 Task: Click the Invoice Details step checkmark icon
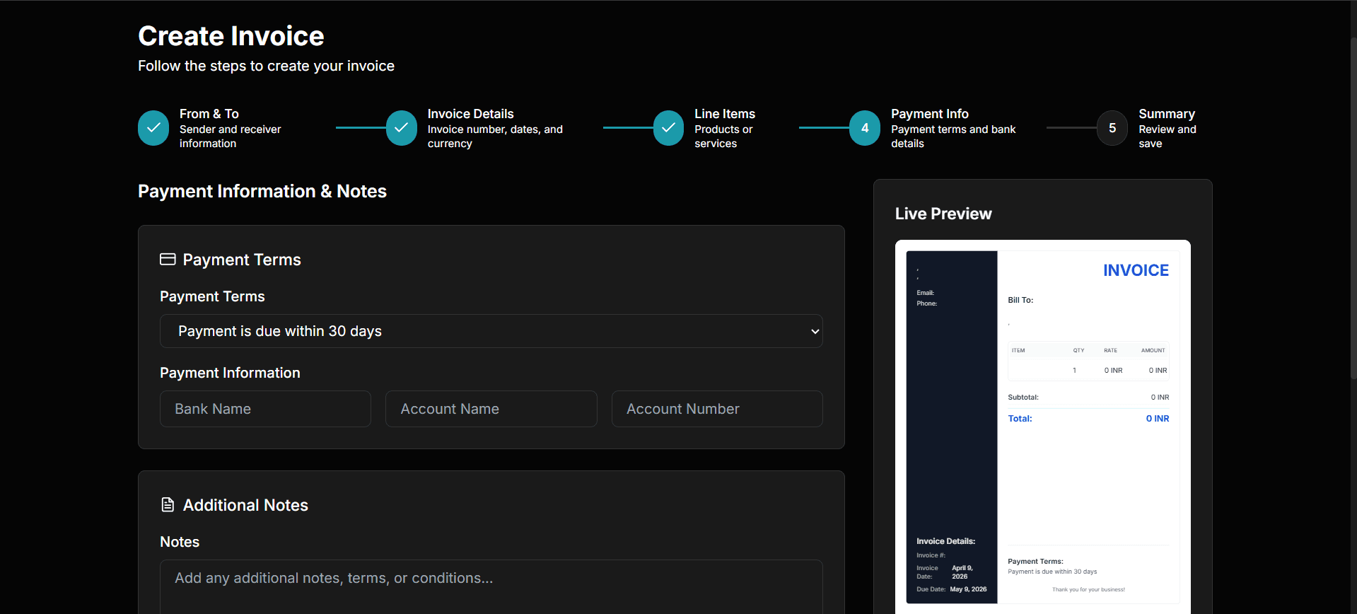(402, 128)
